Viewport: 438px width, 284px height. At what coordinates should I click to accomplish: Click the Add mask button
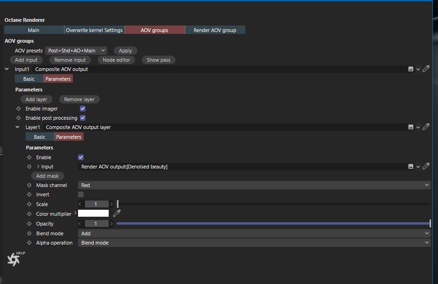[x=47, y=176]
